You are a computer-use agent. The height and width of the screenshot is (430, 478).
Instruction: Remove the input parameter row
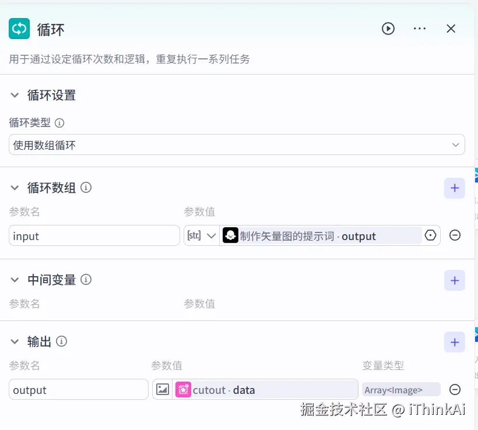tap(455, 235)
